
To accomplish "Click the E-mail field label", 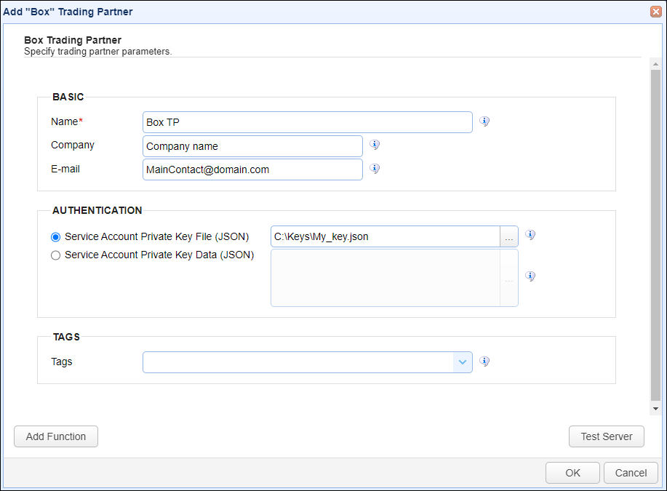I will pos(65,169).
